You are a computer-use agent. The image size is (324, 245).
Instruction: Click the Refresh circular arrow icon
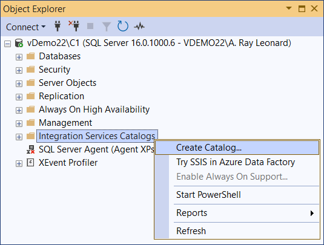coord(123,26)
